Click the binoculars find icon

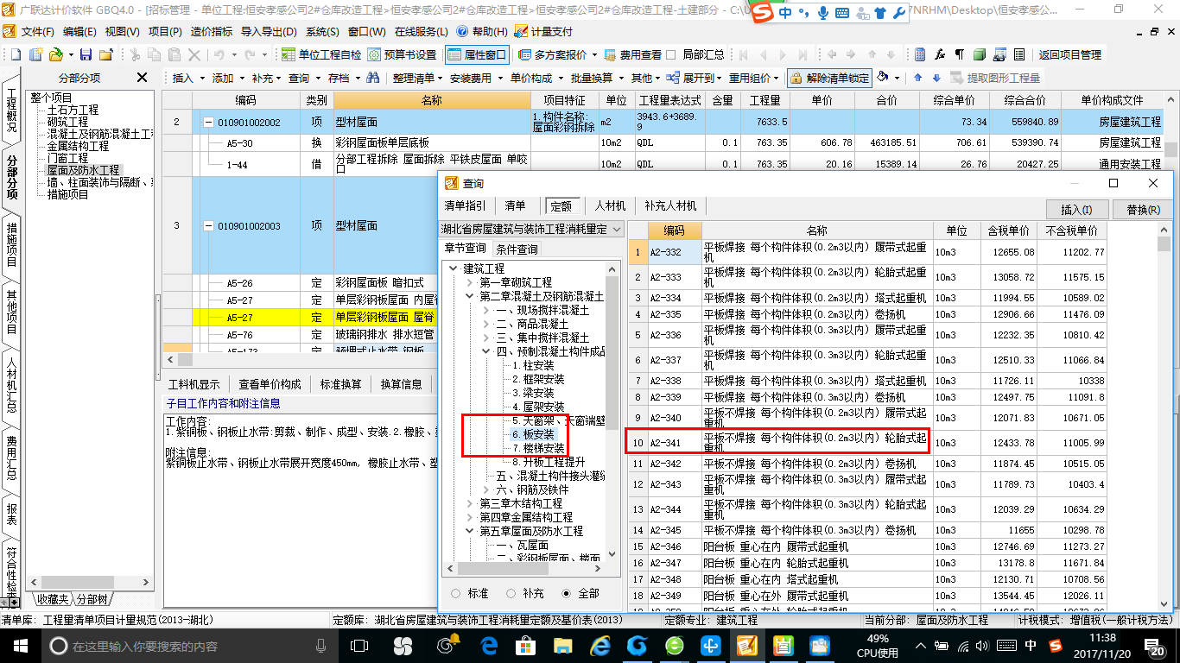(373, 78)
